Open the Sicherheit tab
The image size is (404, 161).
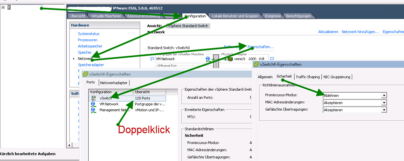[x=284, y=76]
